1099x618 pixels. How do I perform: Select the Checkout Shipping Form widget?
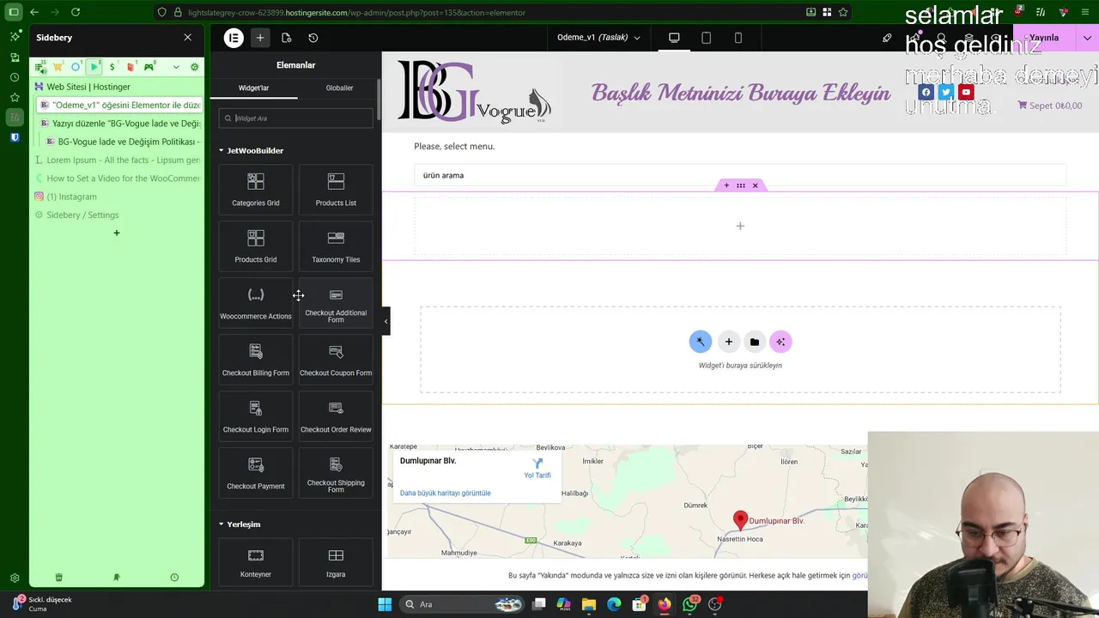click(x=336, y=472)
